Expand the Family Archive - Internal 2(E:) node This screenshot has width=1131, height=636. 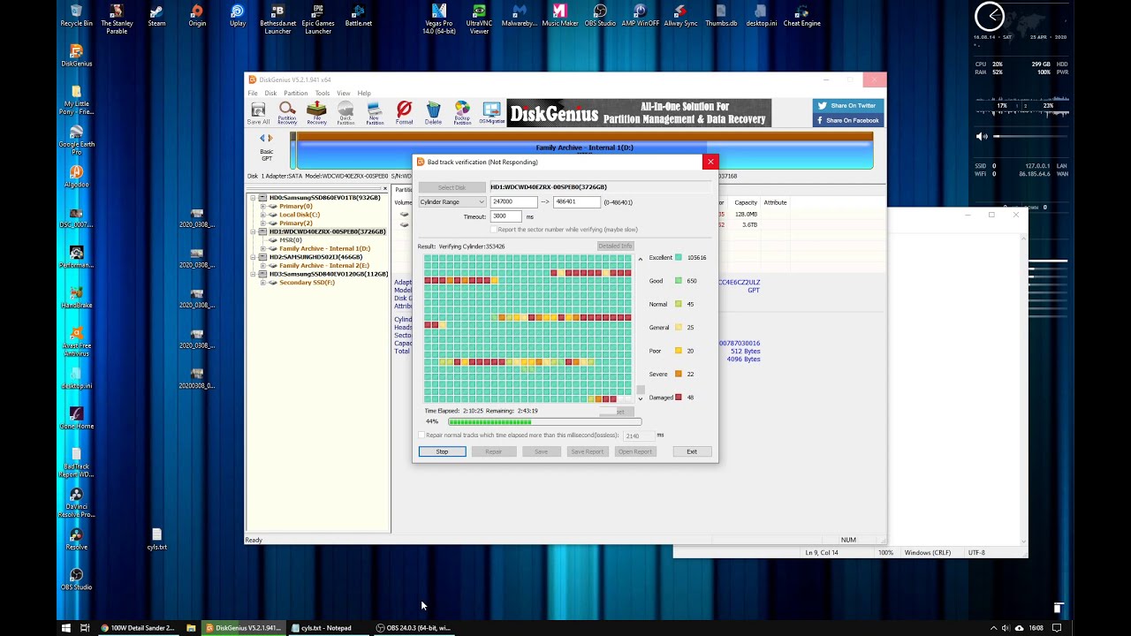click(262, 265)
